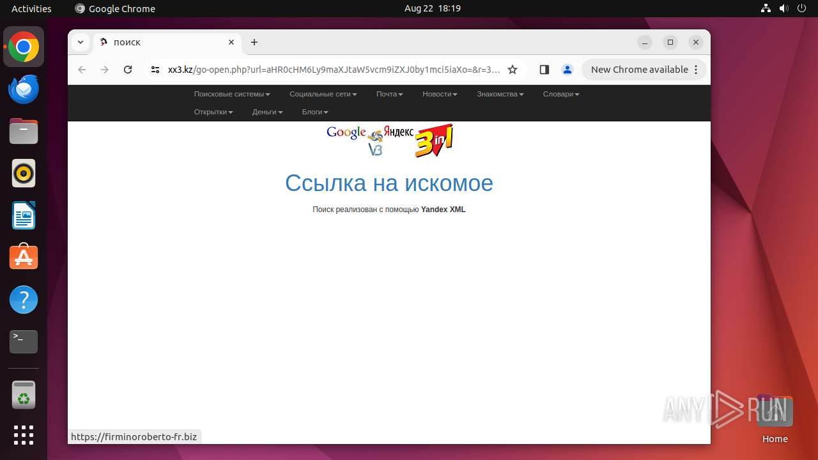
Task: Open the clock and calendar Aug 22 18:19
Action: pos(433,8)
